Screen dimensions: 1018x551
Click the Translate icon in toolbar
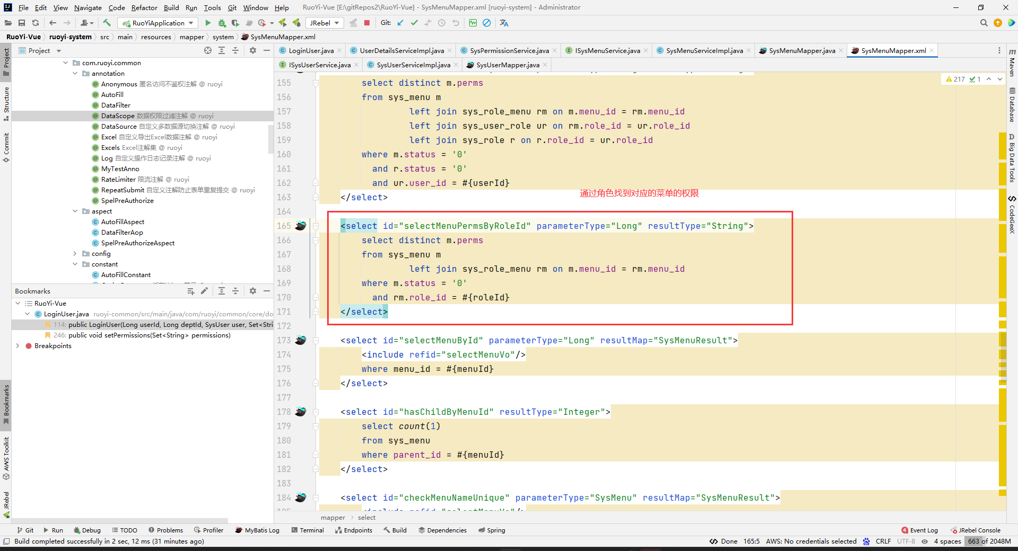(x=504, y=23)
